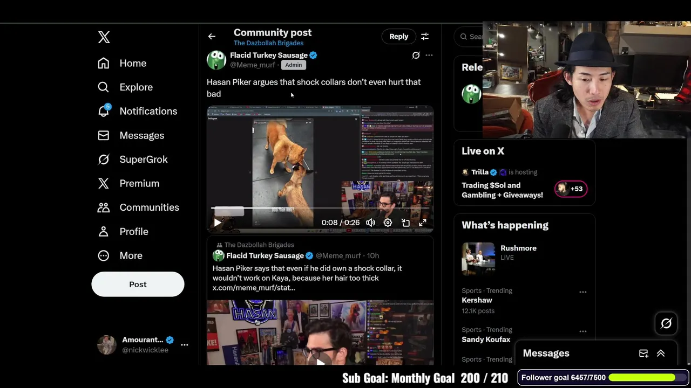Open the Rushmore LIVE item

[524, 259]
